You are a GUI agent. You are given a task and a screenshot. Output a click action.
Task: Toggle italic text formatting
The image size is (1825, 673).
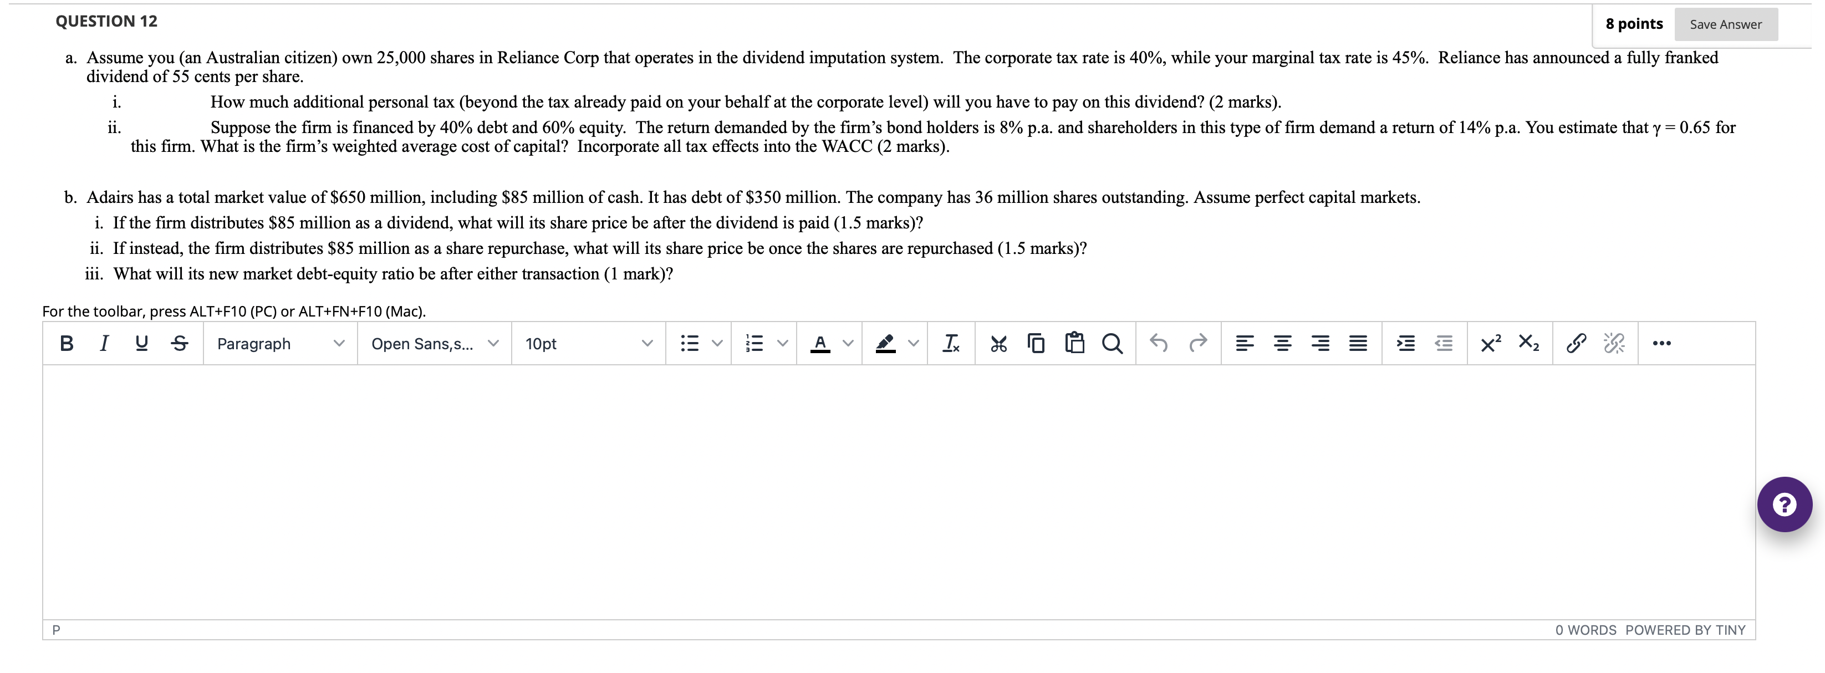pos(104,344)
